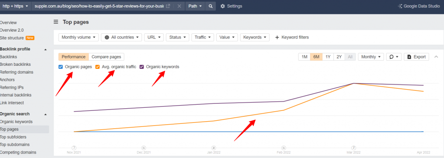Select the All time range
This screenshot has height=158, width=444.
(x=350, y=57)
